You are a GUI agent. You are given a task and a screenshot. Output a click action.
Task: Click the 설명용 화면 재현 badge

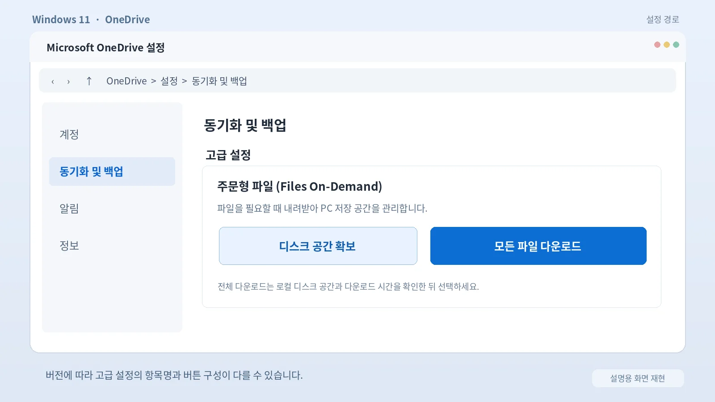(638, 378)
